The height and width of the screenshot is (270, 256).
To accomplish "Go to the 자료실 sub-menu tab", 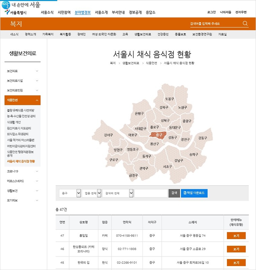I will click(222, 34).
